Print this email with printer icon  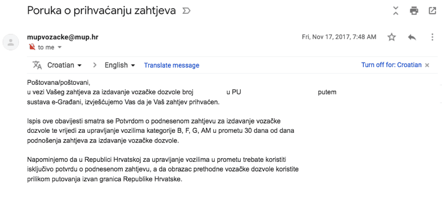(414, 11)
